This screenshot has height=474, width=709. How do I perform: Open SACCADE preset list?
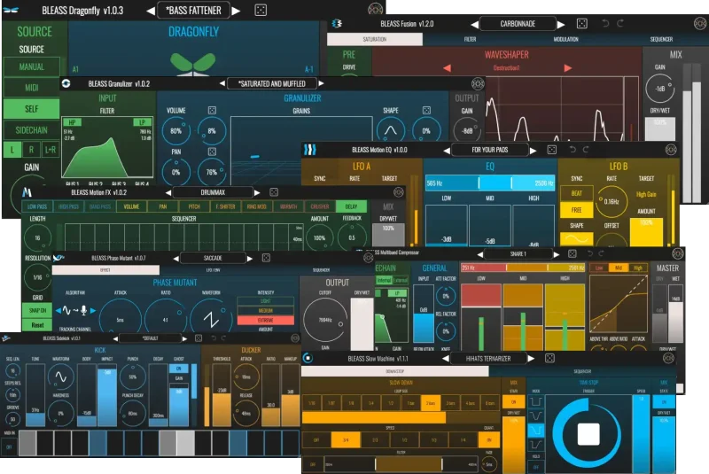point(213,258)
